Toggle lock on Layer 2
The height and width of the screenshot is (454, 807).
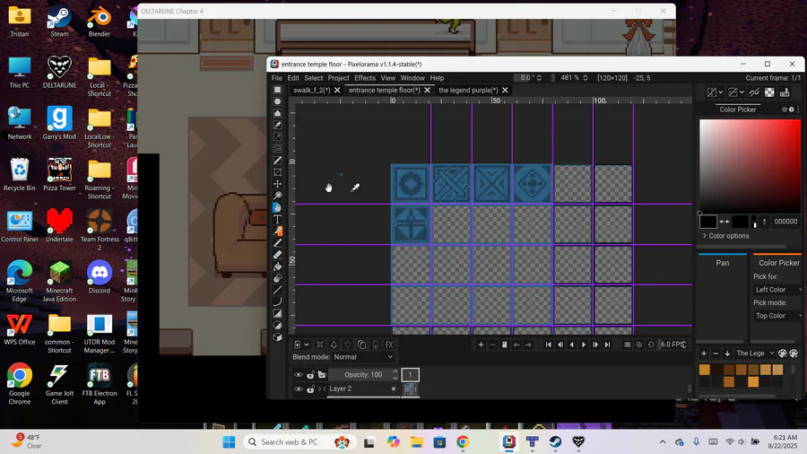310,389
